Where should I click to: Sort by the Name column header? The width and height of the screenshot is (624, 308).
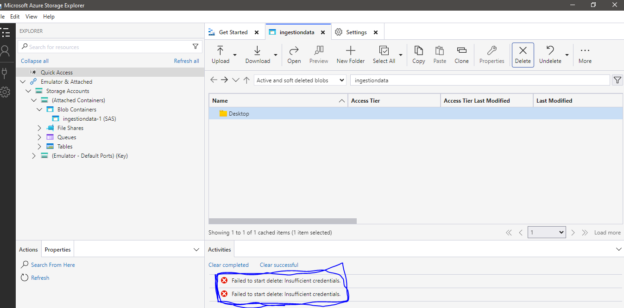(278, 100)
